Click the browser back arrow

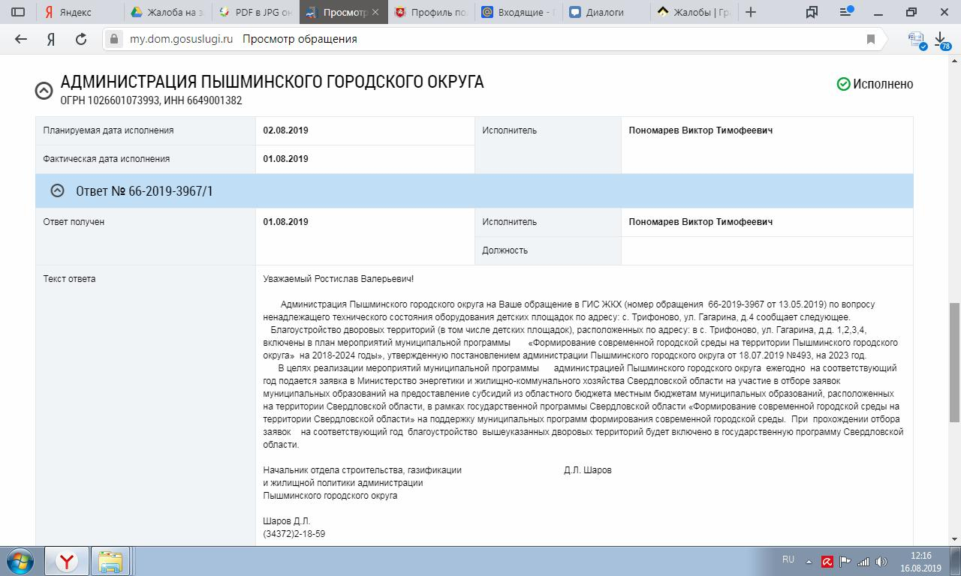click(x=21, y=39)
